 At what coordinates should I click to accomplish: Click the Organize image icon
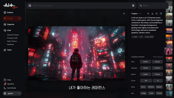click(x=5, y=24)
